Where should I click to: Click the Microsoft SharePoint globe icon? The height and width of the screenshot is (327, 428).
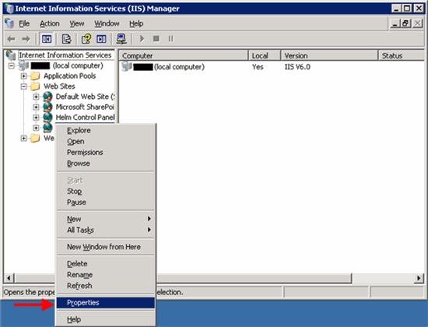click(x=47, y=107)
